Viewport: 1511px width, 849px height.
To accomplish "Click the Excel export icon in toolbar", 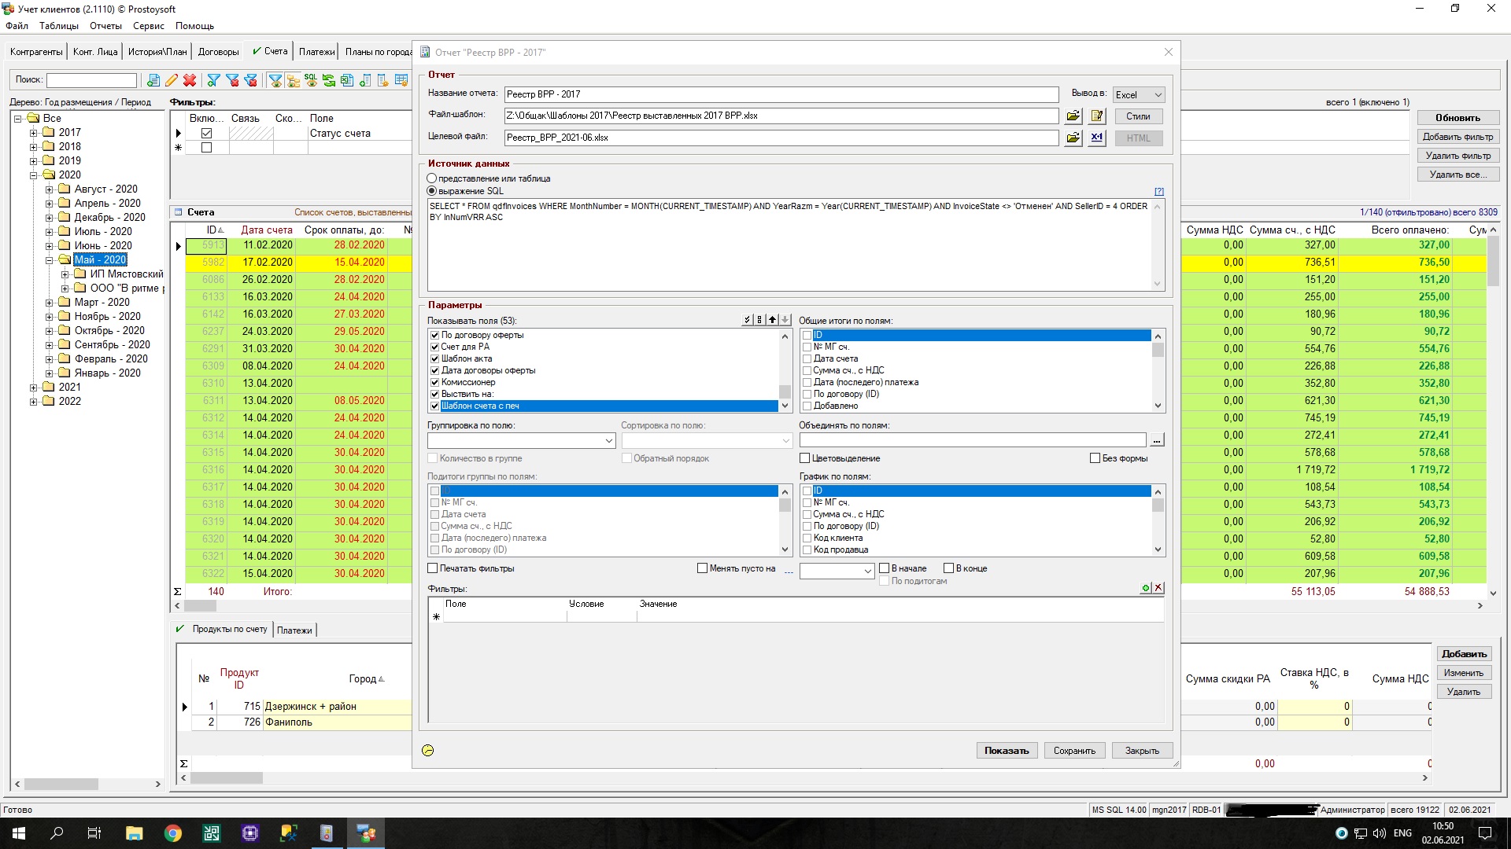I will 347,80.
